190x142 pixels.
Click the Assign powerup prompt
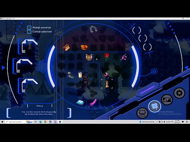pos(39,28)
